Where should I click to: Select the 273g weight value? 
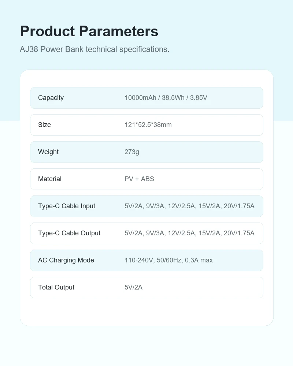click(x=132, y=152)
